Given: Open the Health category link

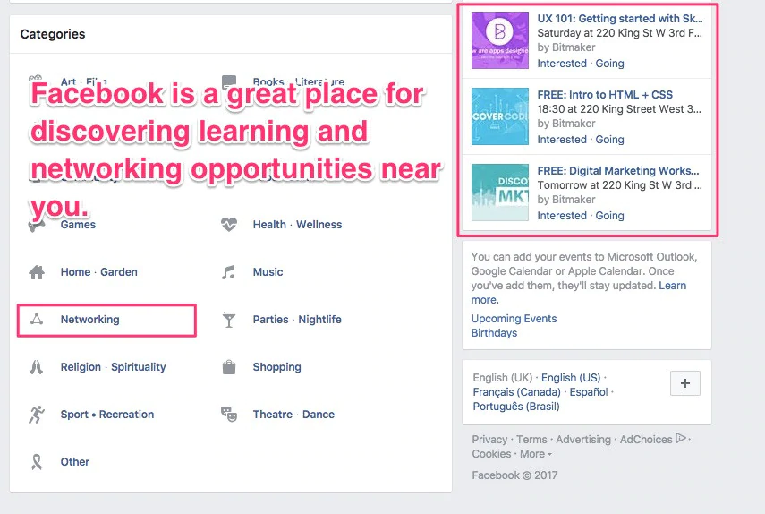Looking at the screenshot, I should (x=269, y=225).
